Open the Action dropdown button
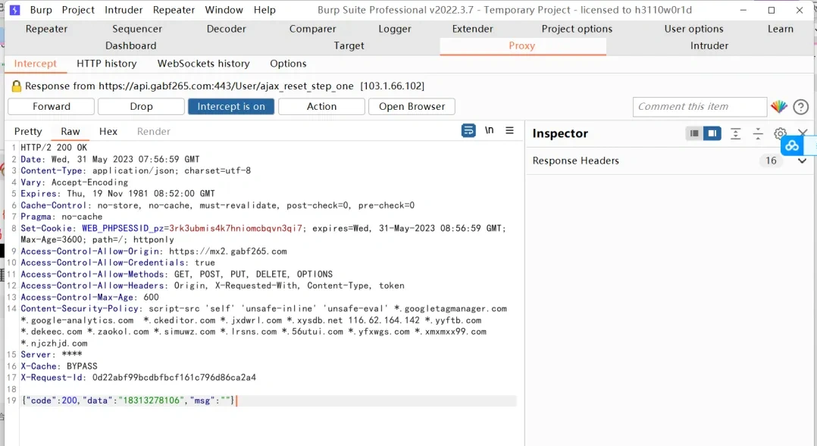This screenshot has width=817, height=446. [x=321, y=106]
